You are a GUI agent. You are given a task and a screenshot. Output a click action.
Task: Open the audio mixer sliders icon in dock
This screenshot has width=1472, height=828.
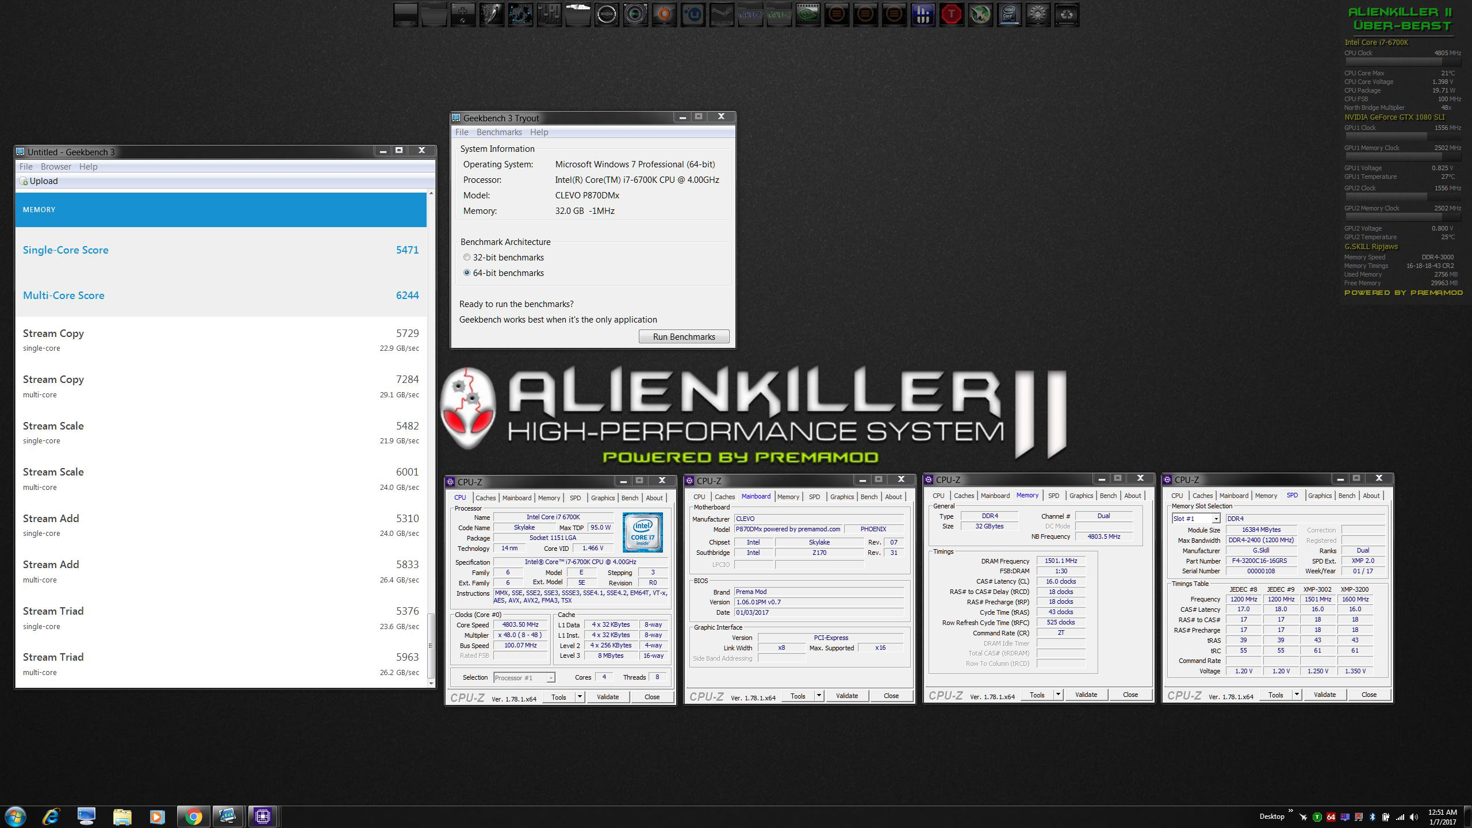[x=549, y=14]
